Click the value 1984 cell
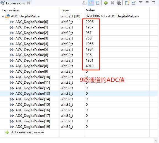 coord(90,49)
